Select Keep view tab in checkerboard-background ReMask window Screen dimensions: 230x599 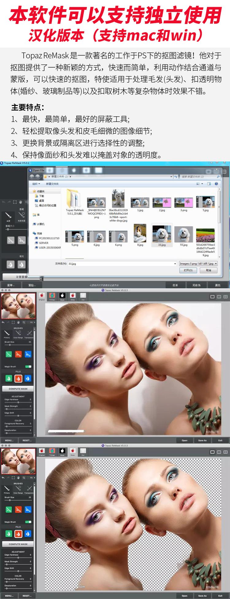coord(73,452)
